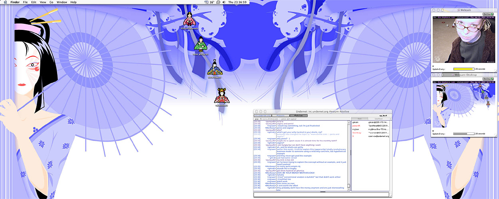Click the weather temperature menu bar icon
499x199 pixels.
click(x=212, y=2)
